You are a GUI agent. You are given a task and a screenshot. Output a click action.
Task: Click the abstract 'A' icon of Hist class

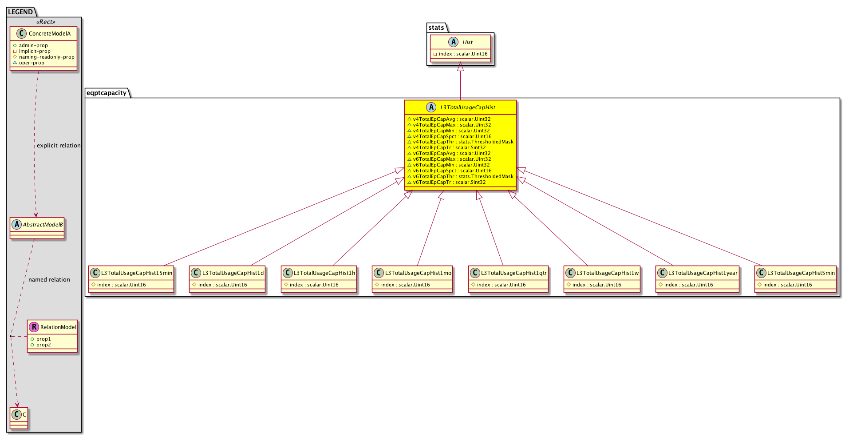click(453, 42)
